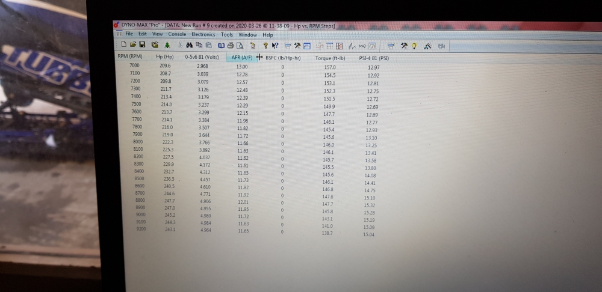Viewport: 602px width, 292px height.
Task: Select the Torque (ft-lb) column header
Action: (330, 58)
